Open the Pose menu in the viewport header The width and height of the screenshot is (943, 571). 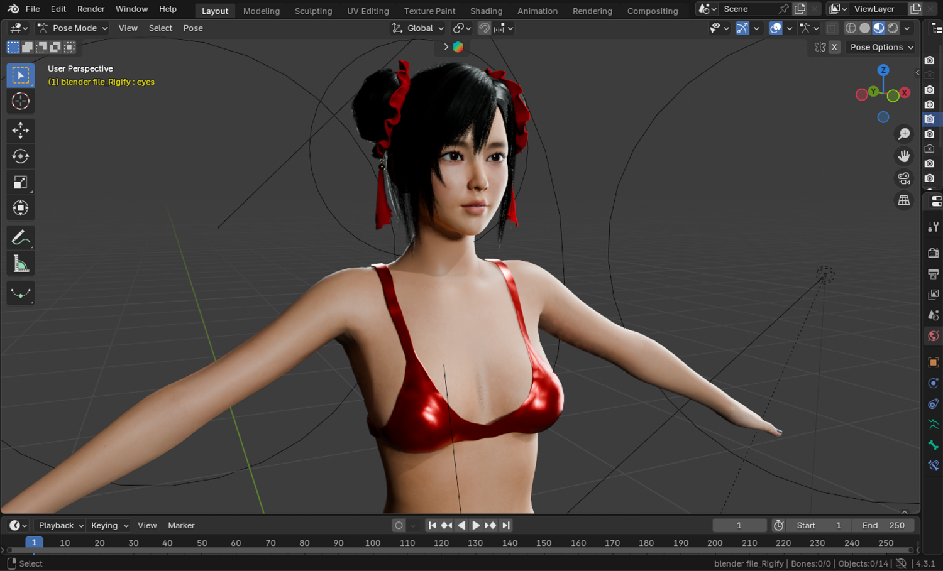[193, 28]
